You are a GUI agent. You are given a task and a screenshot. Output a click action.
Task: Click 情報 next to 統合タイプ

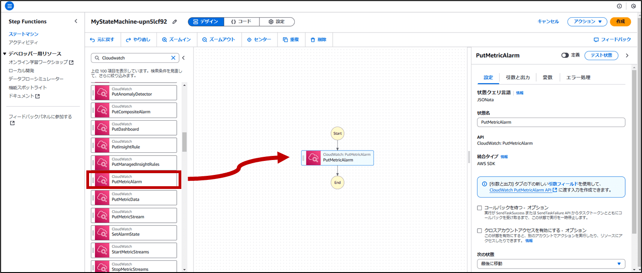coord(504,157)
